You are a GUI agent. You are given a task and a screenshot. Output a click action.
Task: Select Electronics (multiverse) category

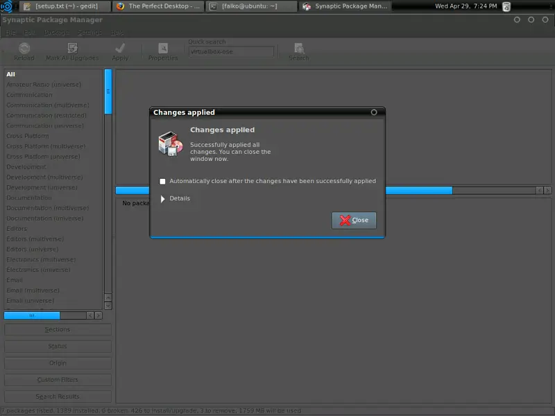(54, 259)
